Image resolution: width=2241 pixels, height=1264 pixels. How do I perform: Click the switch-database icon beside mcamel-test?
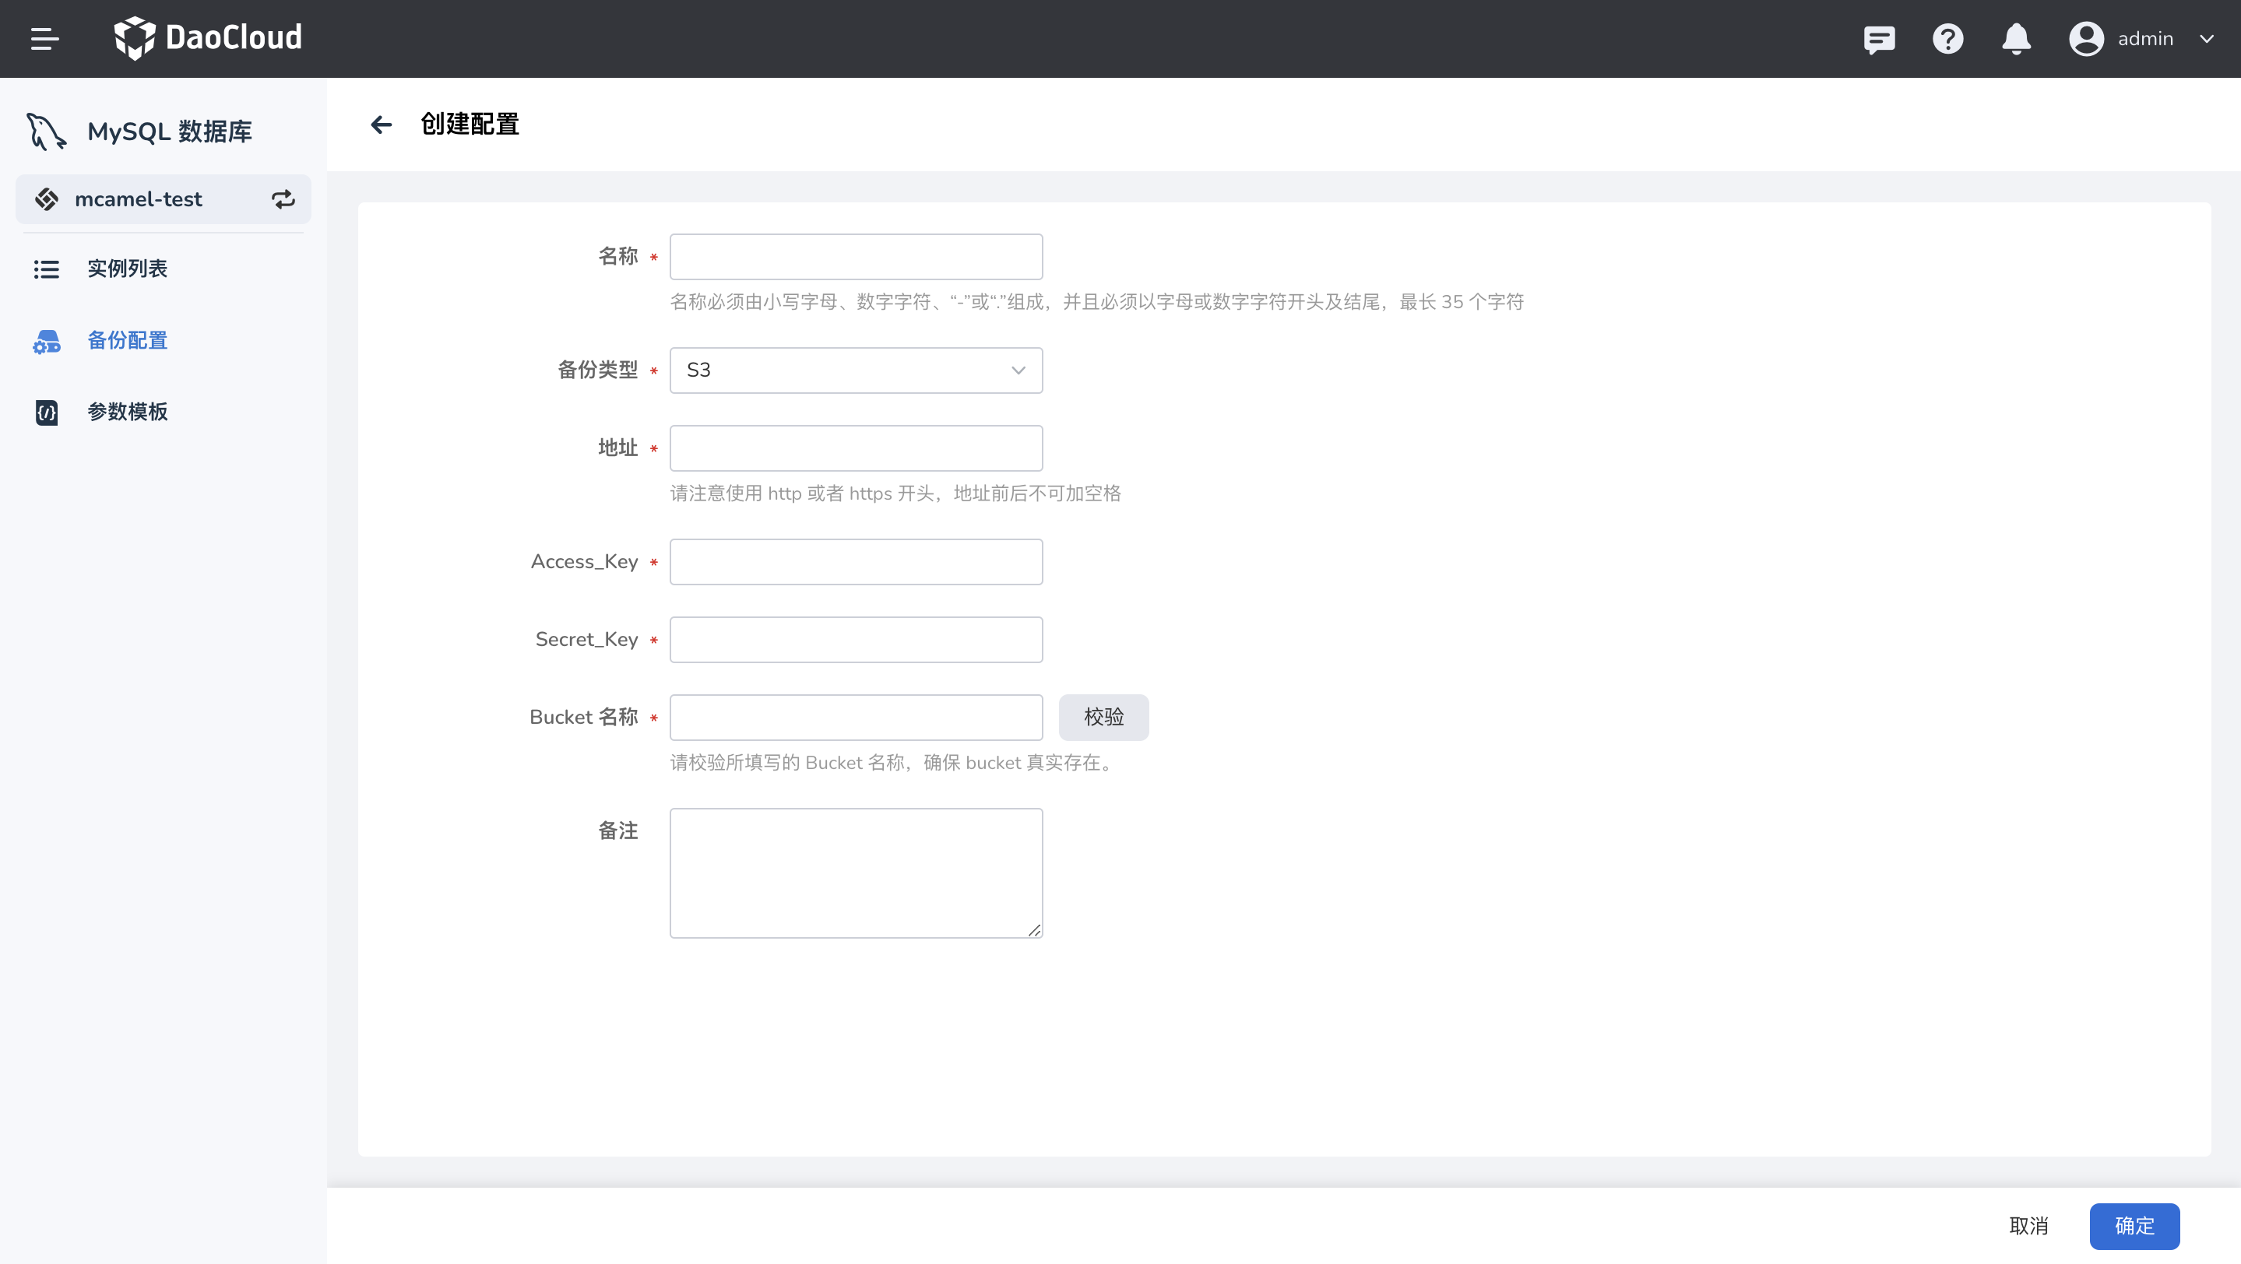click(x=283, y=199)
